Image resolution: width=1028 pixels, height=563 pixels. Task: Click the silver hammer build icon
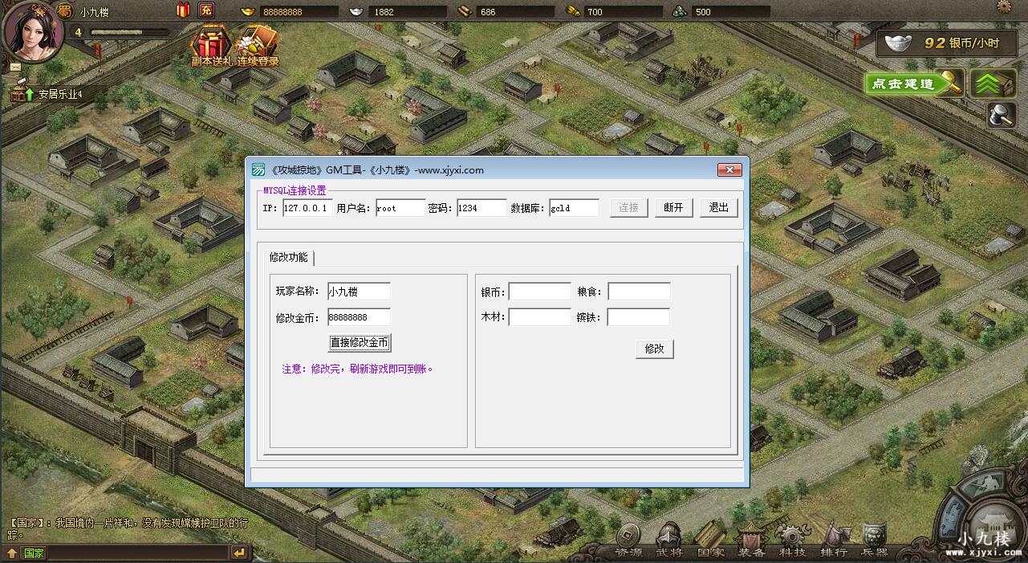point(1001,116)
